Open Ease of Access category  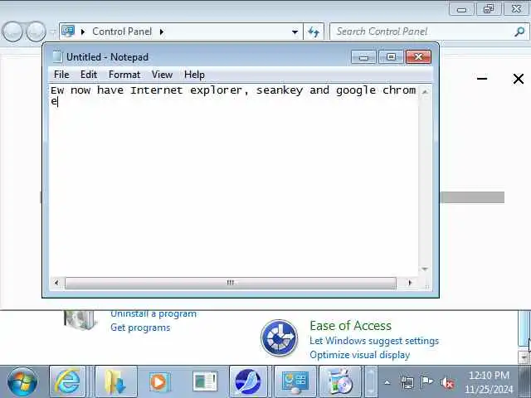(350, 326)
